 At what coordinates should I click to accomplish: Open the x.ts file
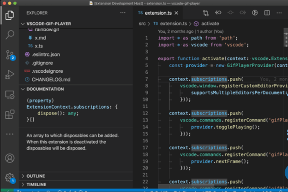[x=76, y=46]
